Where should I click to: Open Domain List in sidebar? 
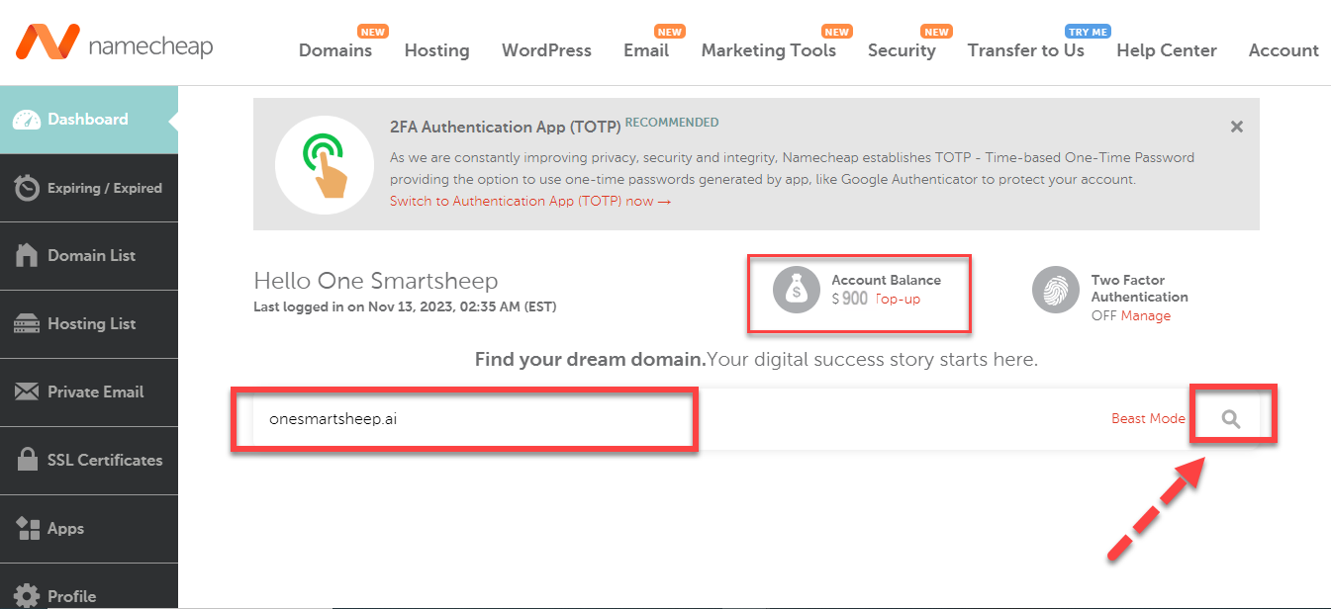89,255
